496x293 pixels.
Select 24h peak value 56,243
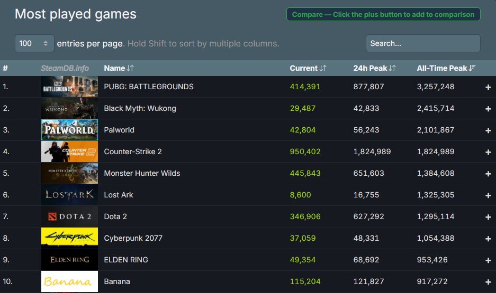366,130
